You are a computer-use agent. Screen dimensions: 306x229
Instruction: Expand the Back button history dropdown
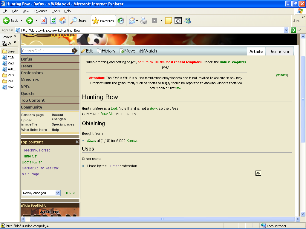tap(21, 21)
